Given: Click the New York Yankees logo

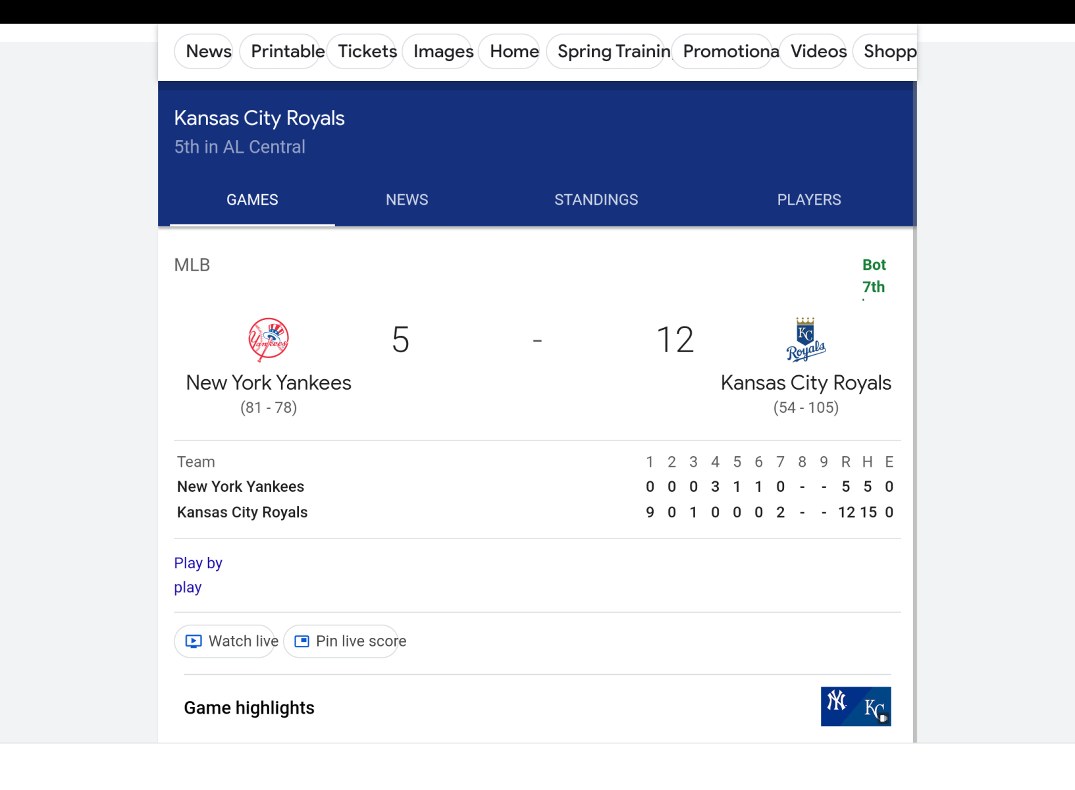Looking at the screenshot, I should click(x=269, y=340).
